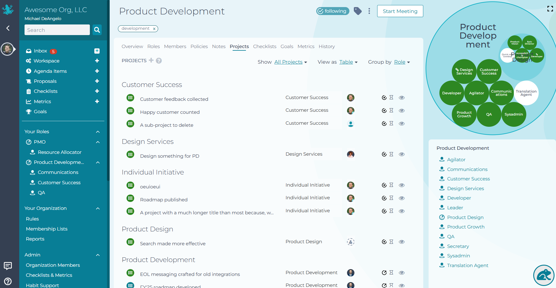
Task: Select the QA circle in the org chart
Action: point(489,114)
